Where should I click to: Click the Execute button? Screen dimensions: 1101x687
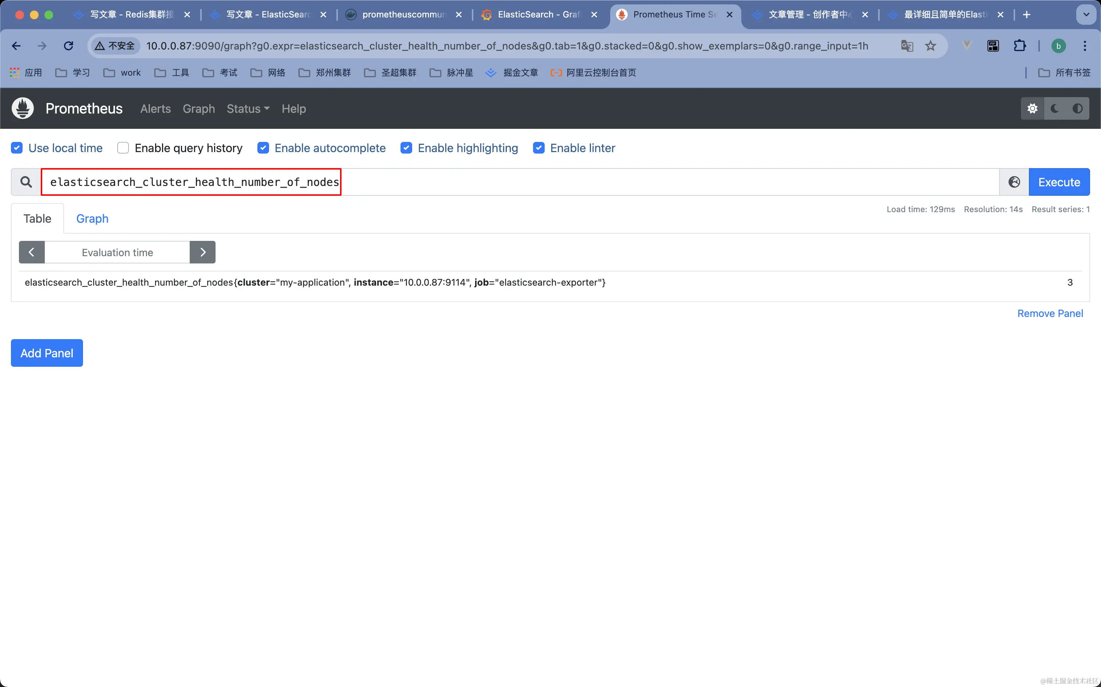point(1059,182)
